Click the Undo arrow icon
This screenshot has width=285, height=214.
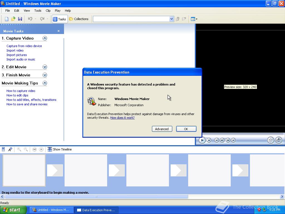[30, 19]
